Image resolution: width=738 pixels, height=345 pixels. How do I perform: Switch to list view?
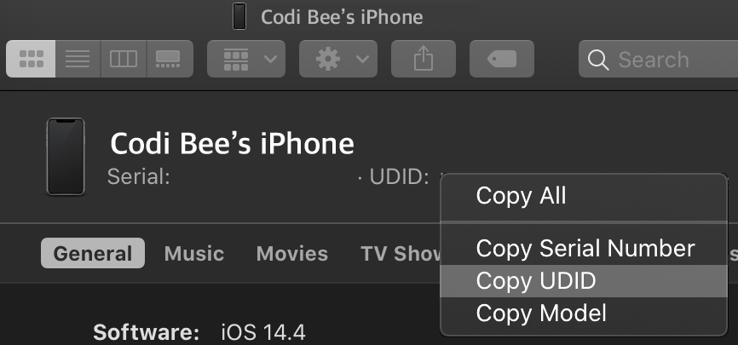click(78, 60)
